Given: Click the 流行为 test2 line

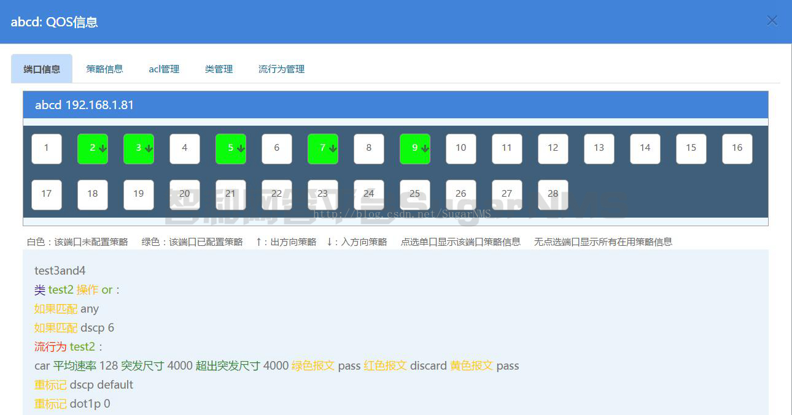Looking at the screenshot, I should pyautogui.click(x=69, y=346).
